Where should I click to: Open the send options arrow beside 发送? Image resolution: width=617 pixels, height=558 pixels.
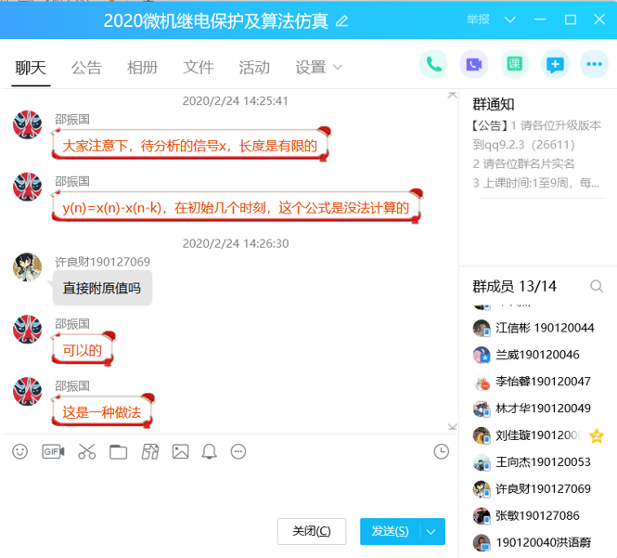pos(431,531)
